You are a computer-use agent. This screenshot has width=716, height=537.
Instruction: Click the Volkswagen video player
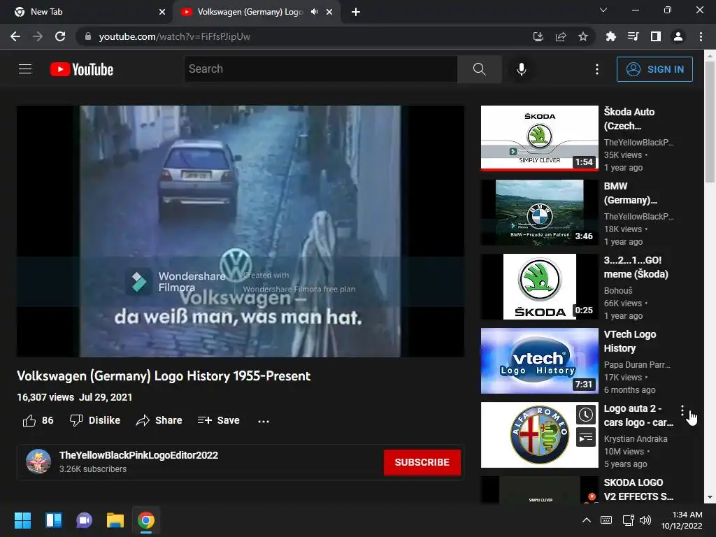click(x=241, y=231)
